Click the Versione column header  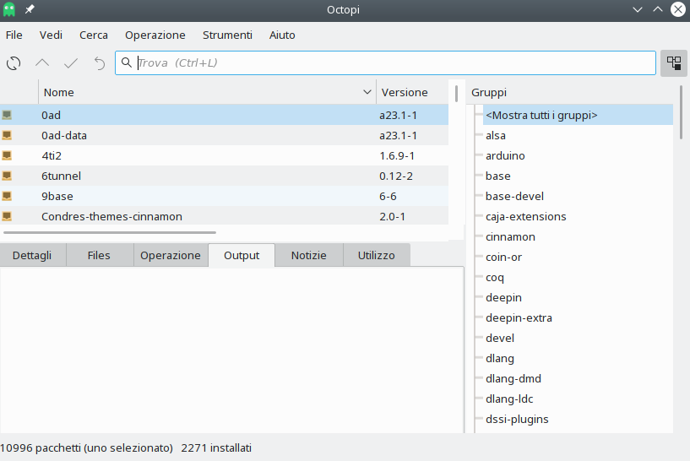[405, 92]
